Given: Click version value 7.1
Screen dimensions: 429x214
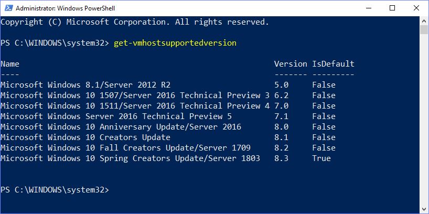Looking at the screenshot, I should point(281,116).
